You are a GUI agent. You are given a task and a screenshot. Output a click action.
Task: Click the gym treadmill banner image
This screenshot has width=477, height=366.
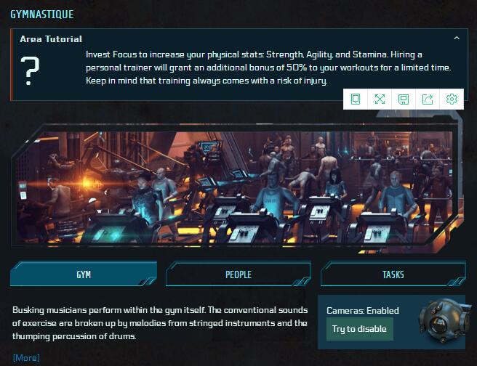[x=237, y=188]
